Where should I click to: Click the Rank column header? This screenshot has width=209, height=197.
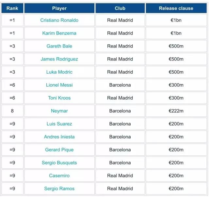(x=12, y=8)
